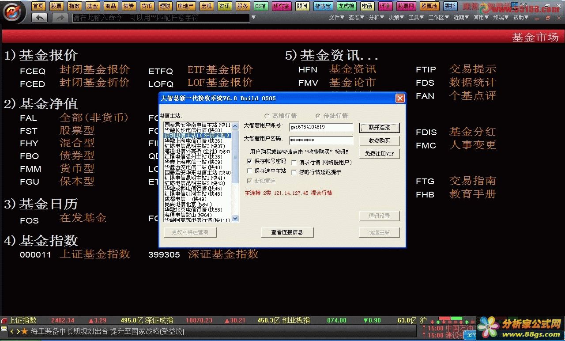565x341 pixels.
Task: Open the 分析 dropdown menu
Action: click(376, 18)
